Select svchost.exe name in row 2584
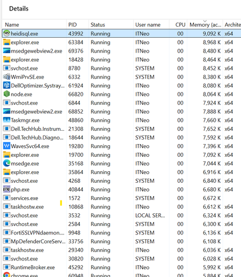Image resolution: width=241 pixels, height=277 pixels. 24,224
